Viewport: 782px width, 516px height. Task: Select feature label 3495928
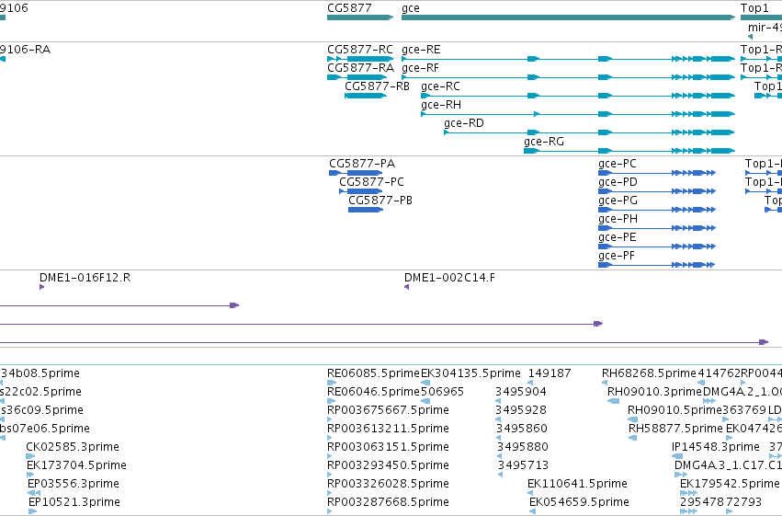coord(521,410)
